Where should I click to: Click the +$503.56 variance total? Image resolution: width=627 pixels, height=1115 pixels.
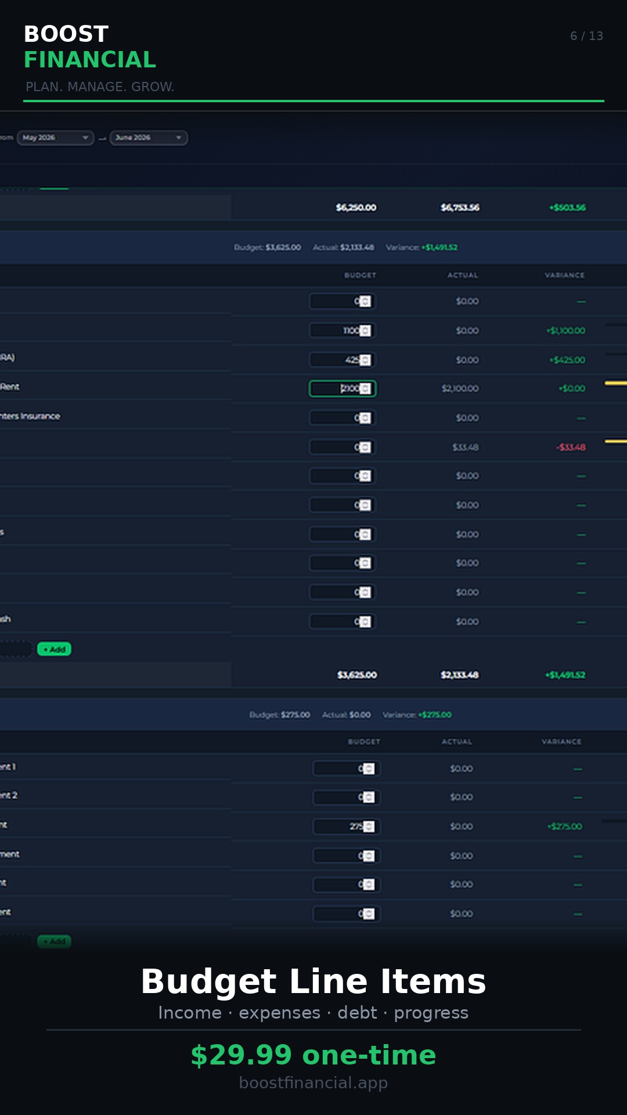pos(567,207)
